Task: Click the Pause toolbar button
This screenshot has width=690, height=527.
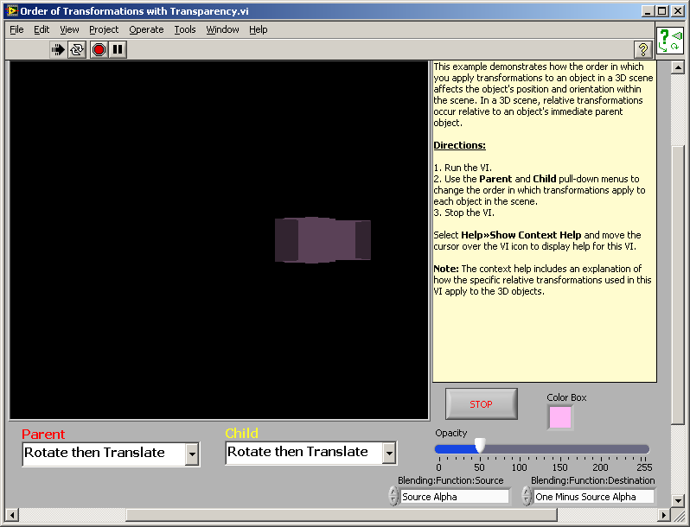Action: (x=118, y=49)
